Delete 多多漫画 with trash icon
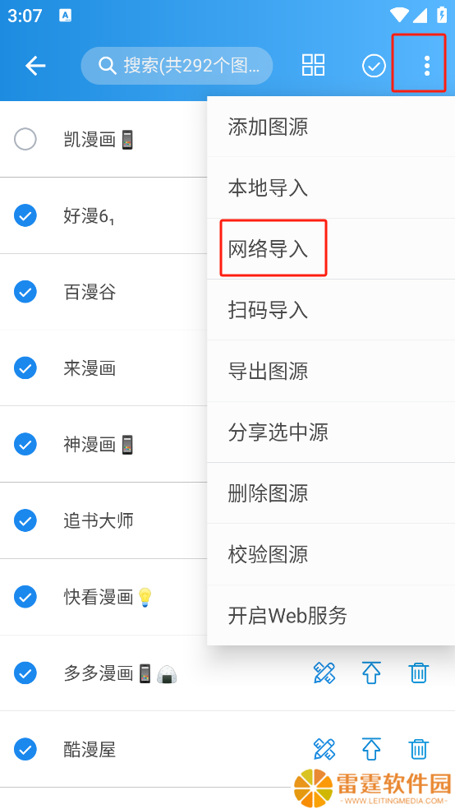Screen dimensions: 455x809 pyautogui.click(x=418, y=673)
